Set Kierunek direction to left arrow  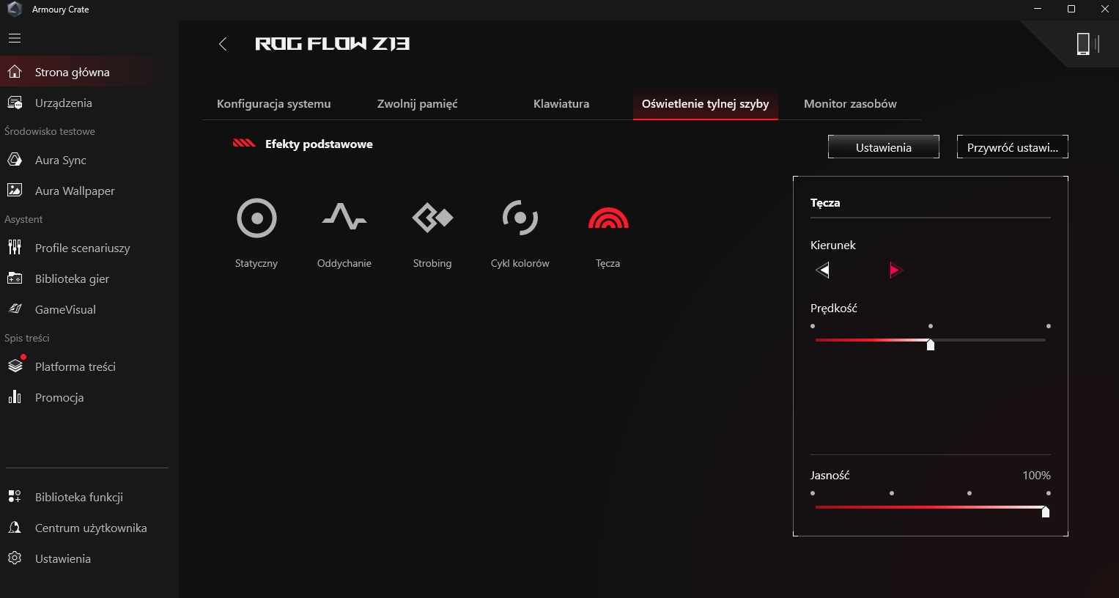pos(822,270)
